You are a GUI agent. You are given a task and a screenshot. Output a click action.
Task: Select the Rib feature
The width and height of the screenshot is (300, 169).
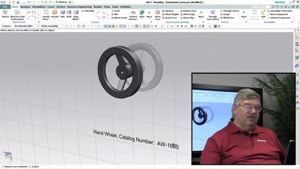click(114, 15)
